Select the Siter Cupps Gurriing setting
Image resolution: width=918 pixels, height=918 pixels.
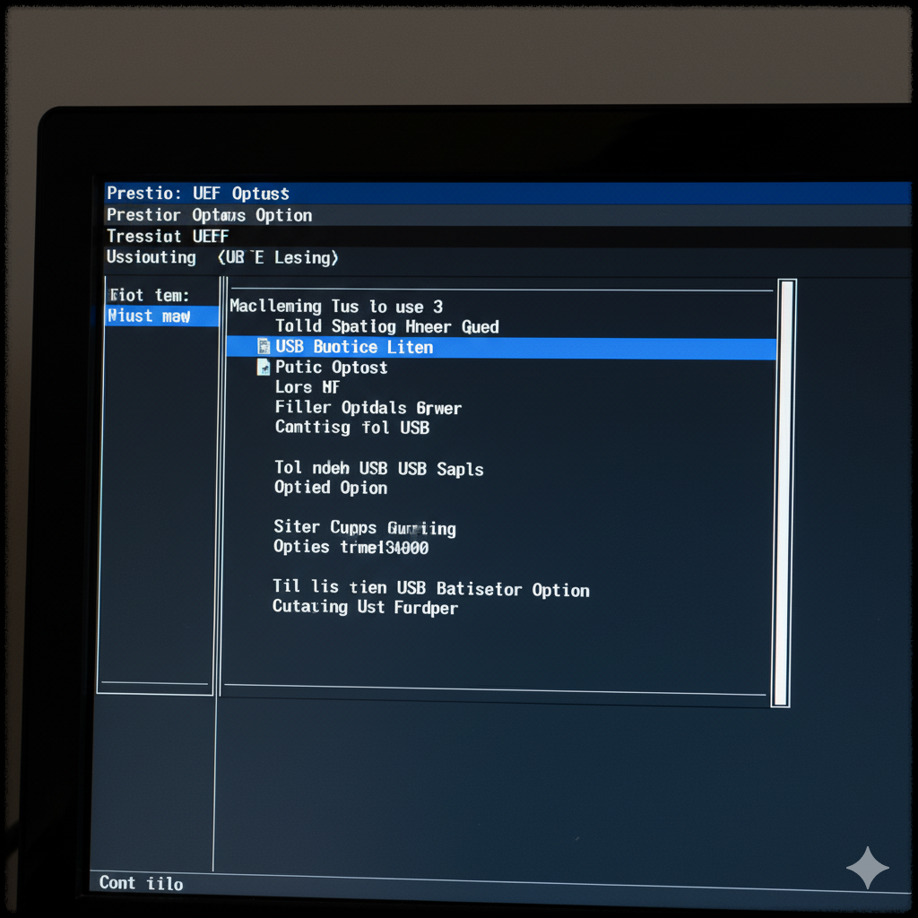coord(365,528)
